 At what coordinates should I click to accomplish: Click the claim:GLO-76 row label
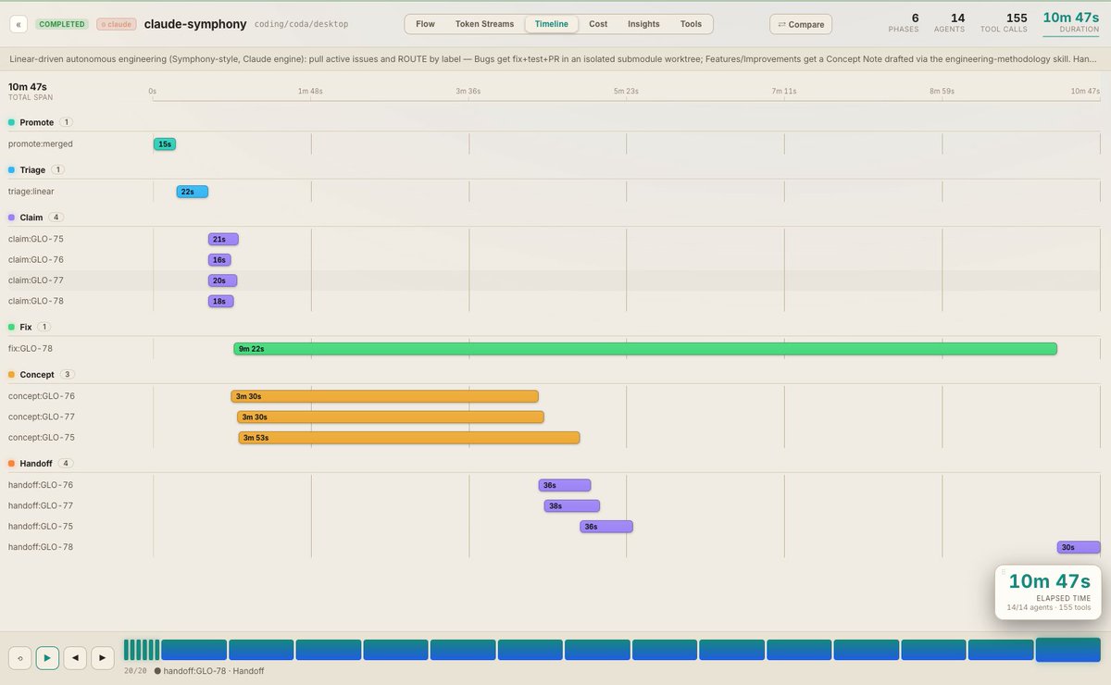[36, 260]
